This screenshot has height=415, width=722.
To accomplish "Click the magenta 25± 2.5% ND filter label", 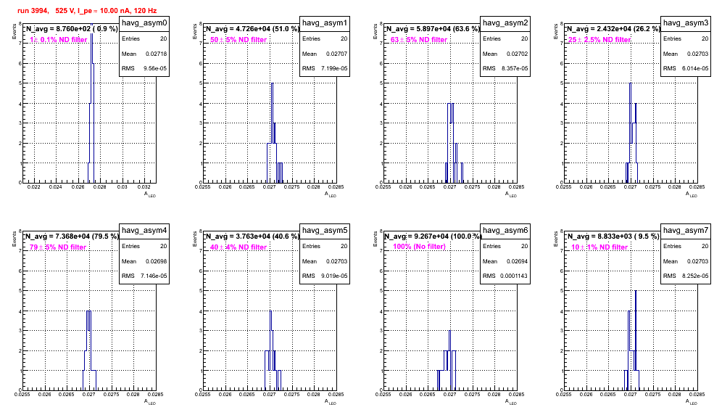I will coord(599,40).
